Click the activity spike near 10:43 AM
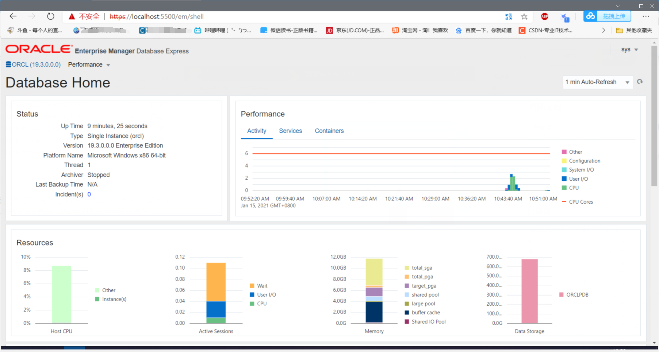 pos(513,183)
